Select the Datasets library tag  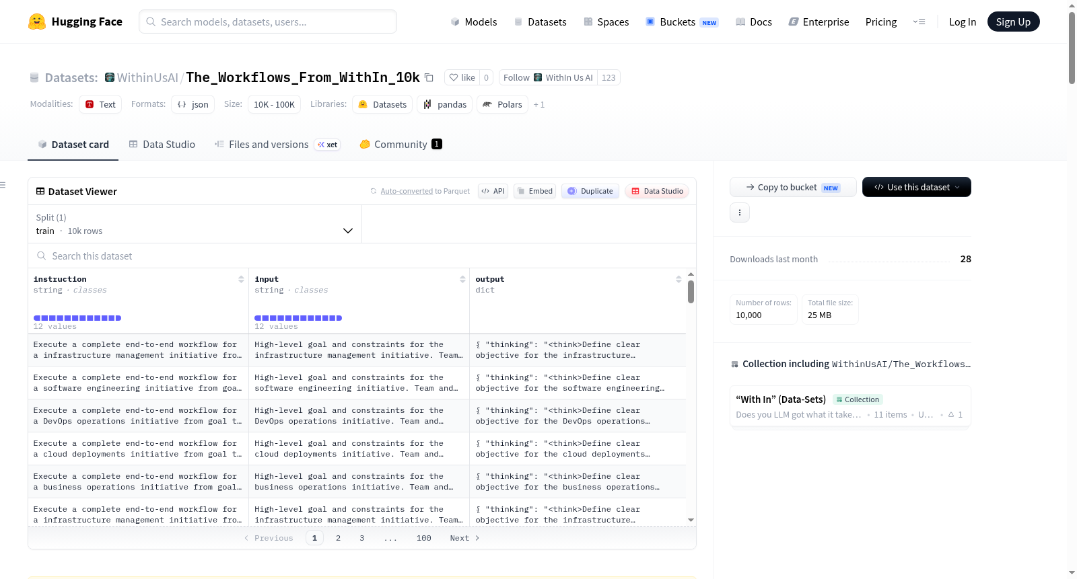[382, 104]
